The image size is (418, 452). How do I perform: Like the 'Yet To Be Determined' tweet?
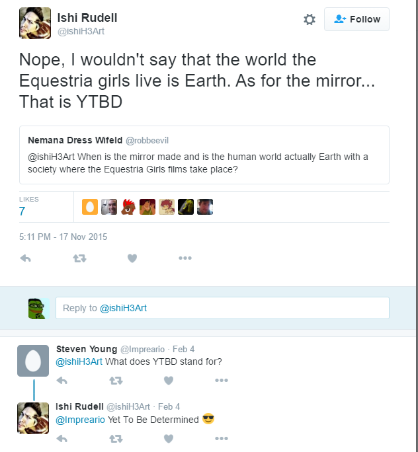click(169, 438)
